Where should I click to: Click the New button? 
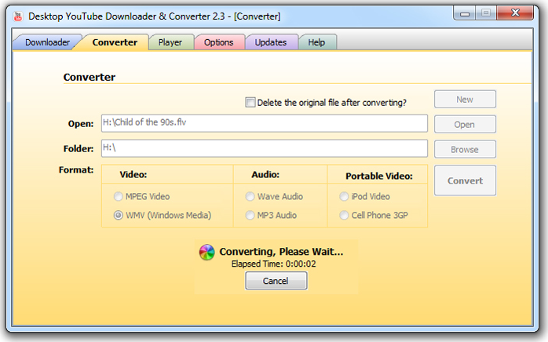click(x=464, y=99)
